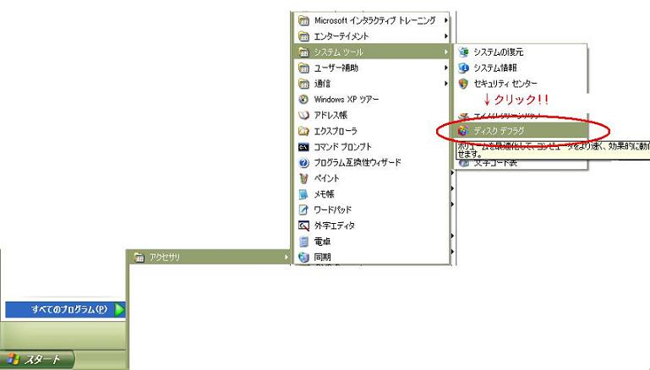
Task: Expand the エンターテイメント submenu arrow
Action: click(445, 36)
